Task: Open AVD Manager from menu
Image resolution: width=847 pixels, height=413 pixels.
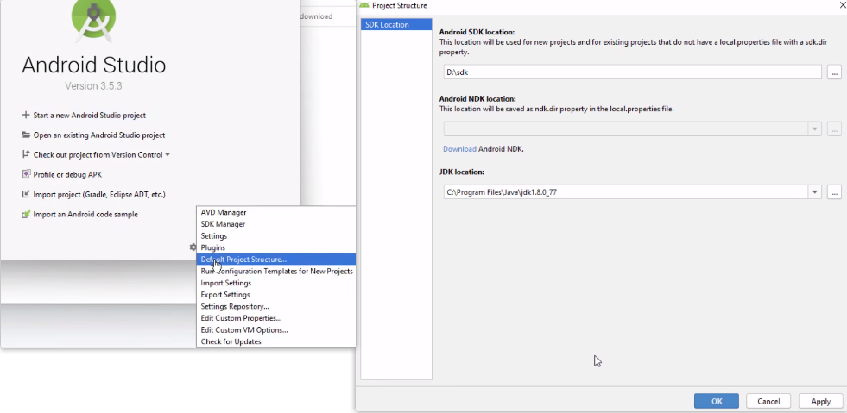Action: pyautogui.click(x=276, y=212)
